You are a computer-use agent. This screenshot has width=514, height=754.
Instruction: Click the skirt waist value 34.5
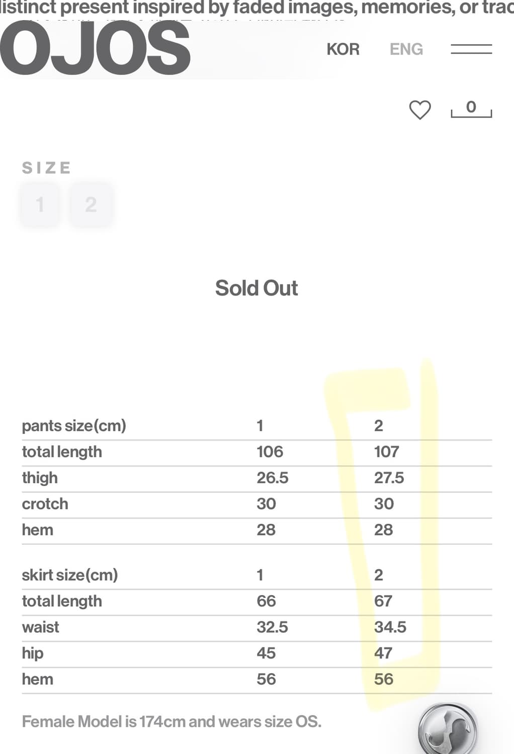point(390,627)
